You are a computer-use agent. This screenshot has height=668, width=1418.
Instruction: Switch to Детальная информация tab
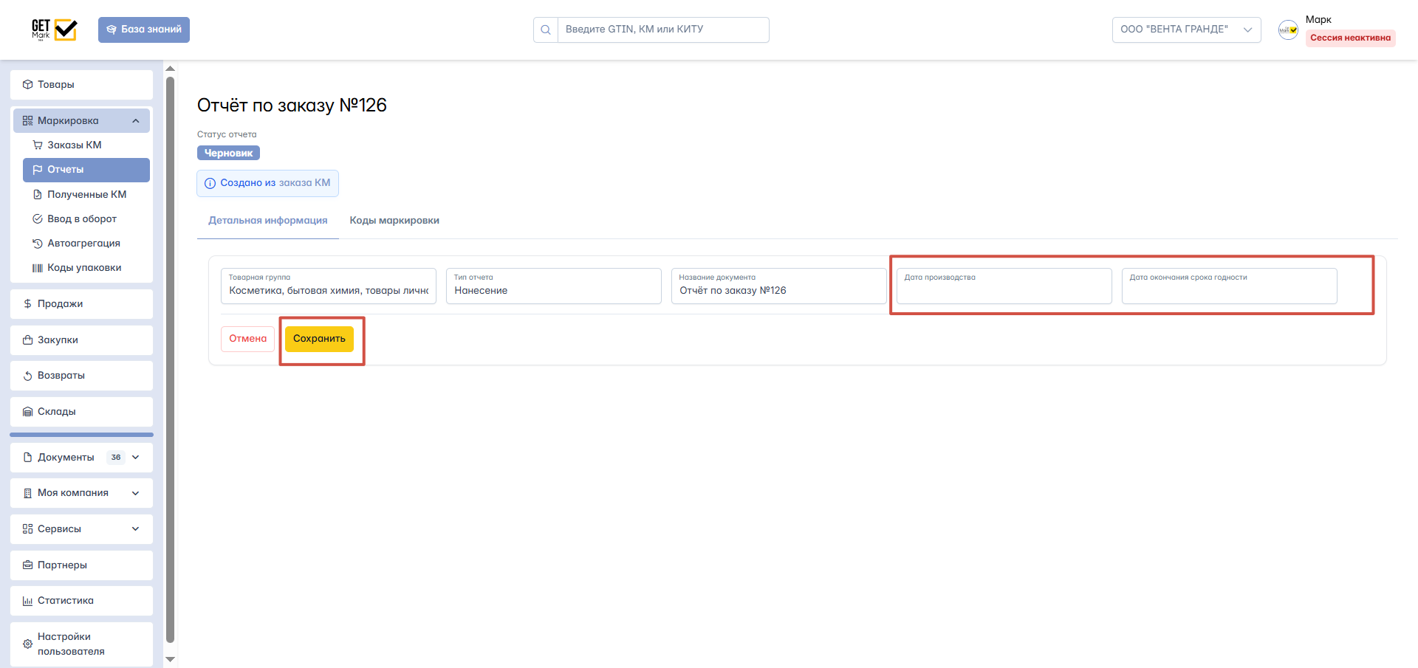click(268, 221)
